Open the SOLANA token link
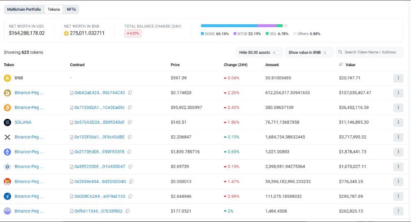This screenshot has height=222, width=411. [23, 122]
